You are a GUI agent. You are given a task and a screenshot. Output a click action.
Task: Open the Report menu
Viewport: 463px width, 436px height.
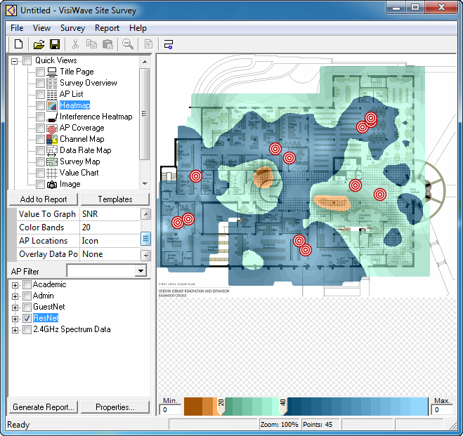click(x=107, y=28)
